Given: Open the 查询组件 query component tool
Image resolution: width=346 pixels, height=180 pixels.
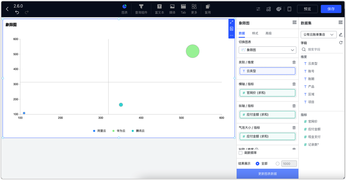Looking at the screenshot, I should click(141, 9).
